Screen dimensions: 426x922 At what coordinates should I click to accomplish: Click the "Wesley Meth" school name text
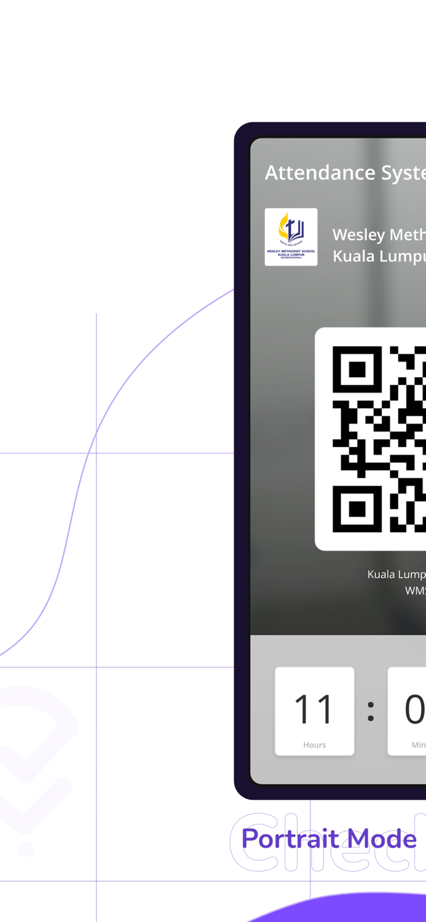379,235
